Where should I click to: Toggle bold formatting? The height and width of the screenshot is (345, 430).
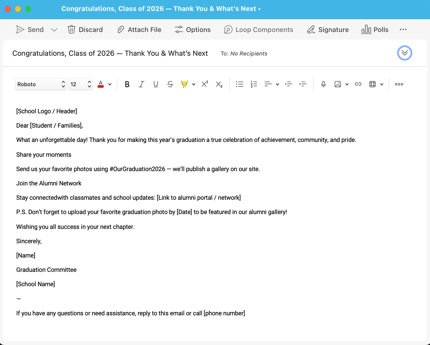pos(127,84)
